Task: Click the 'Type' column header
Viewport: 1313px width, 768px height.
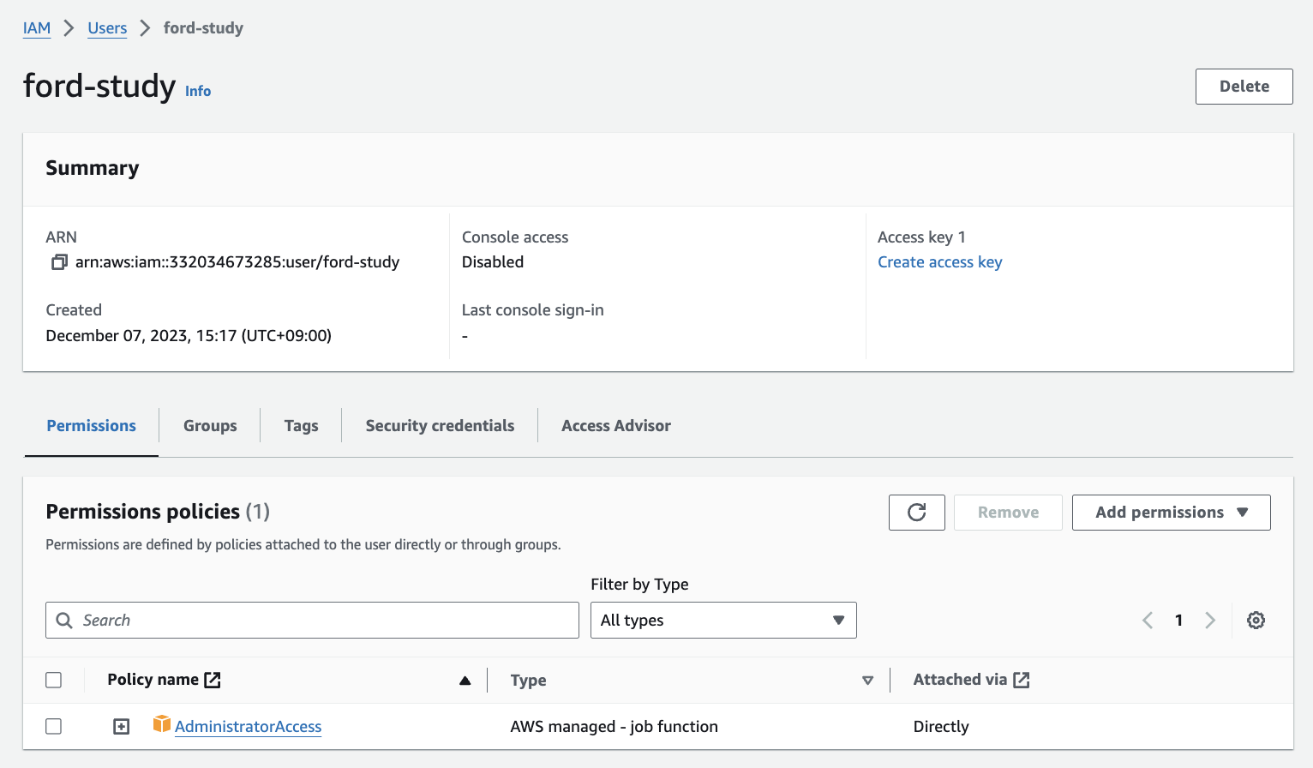Action: tap(529, 681)
